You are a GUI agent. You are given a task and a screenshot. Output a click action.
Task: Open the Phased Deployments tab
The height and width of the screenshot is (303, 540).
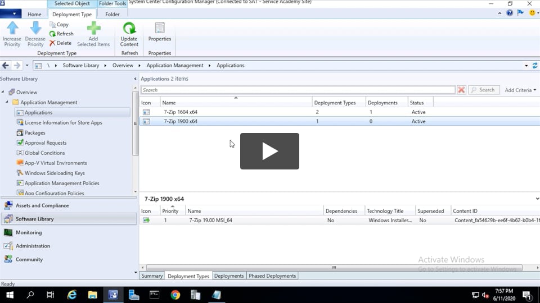click(272, 276)
